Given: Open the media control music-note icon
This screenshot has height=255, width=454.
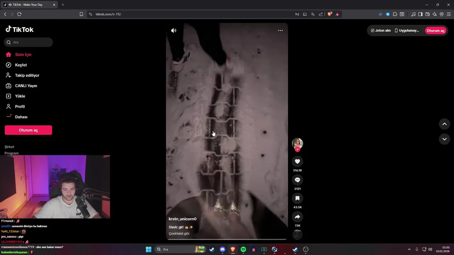Looking at the screenshot, I should click(x=413, y=14).
